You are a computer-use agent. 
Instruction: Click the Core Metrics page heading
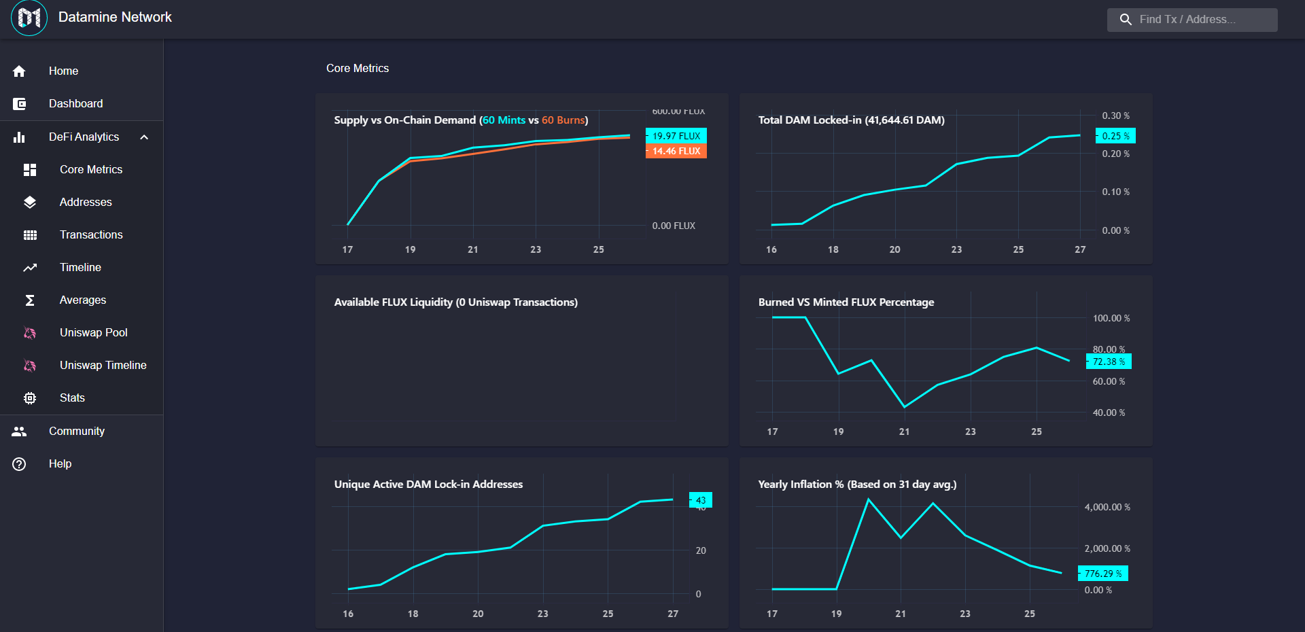coord(358,69)
